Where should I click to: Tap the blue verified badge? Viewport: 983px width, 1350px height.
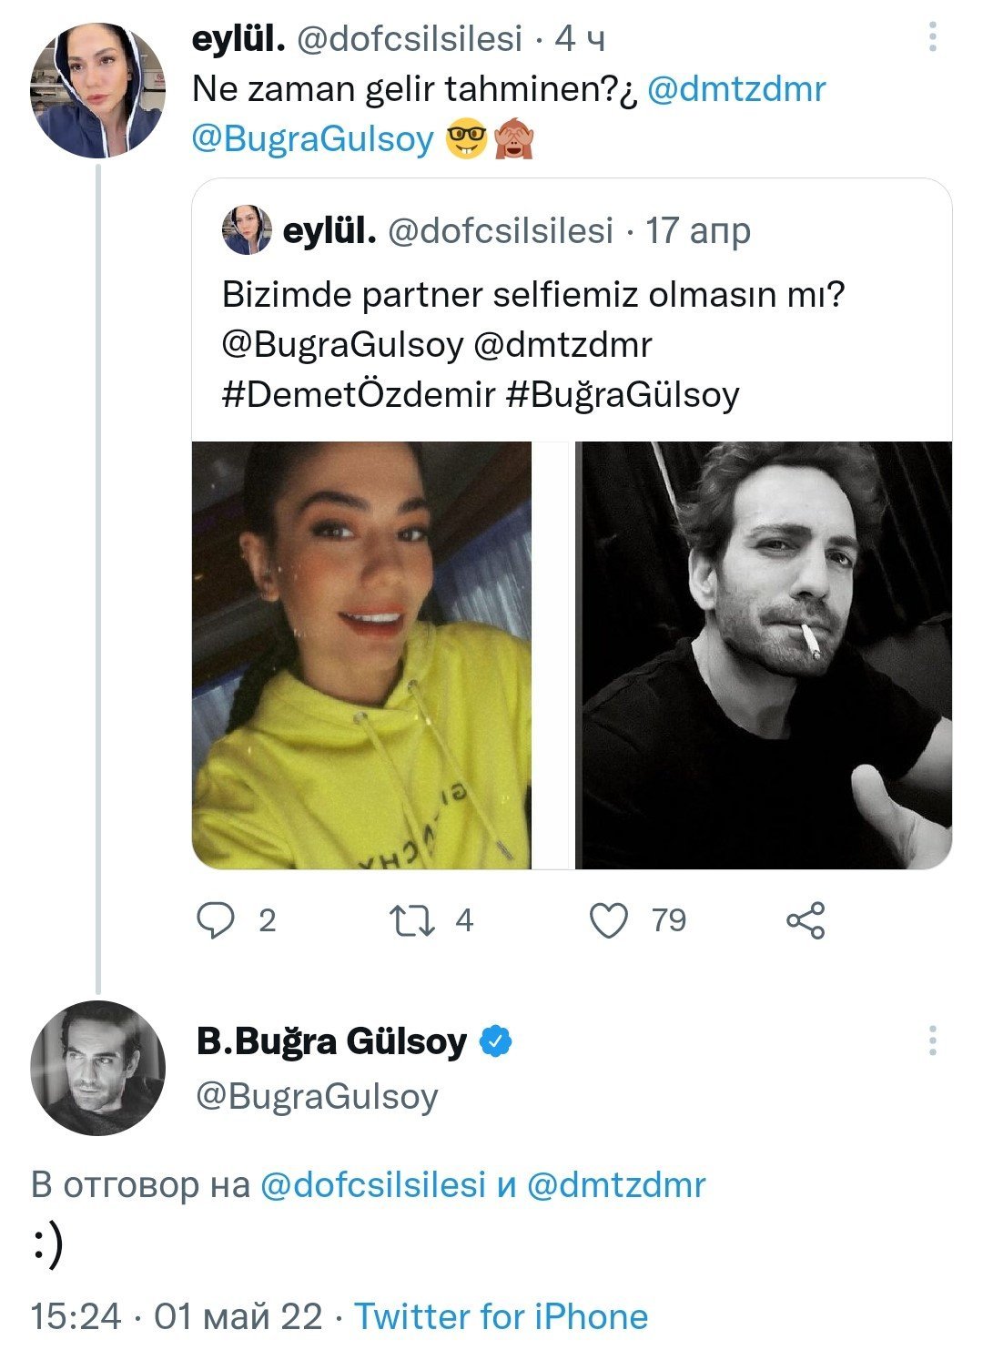click(495, 1040)
